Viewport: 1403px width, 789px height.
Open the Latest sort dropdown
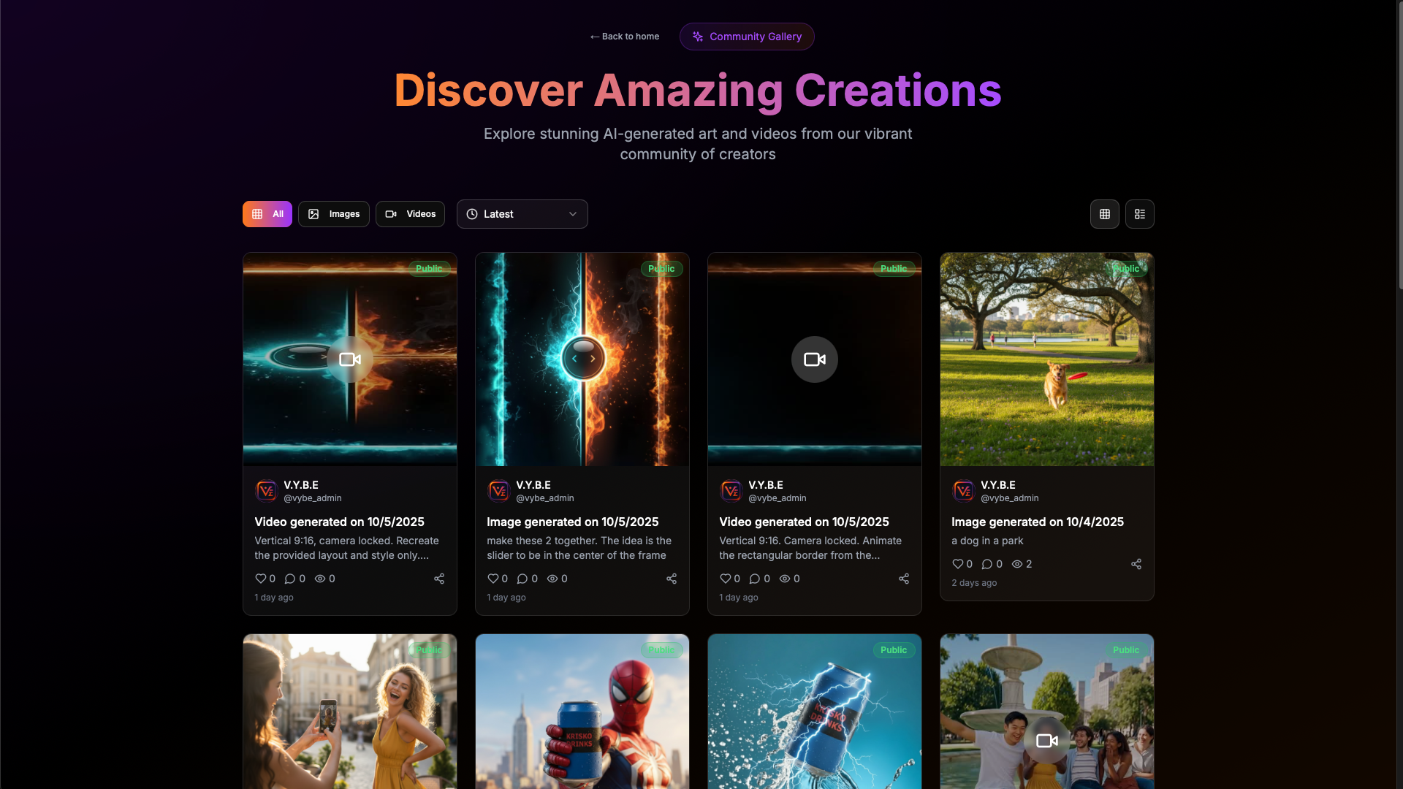pos(522,214)
